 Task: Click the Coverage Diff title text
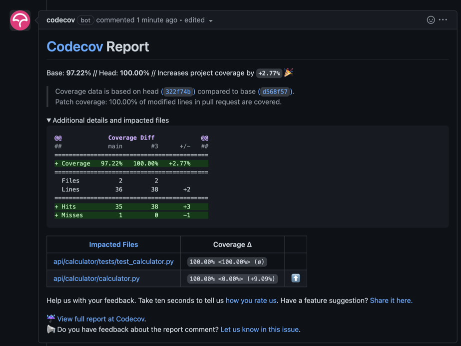(x=131, y=137)
